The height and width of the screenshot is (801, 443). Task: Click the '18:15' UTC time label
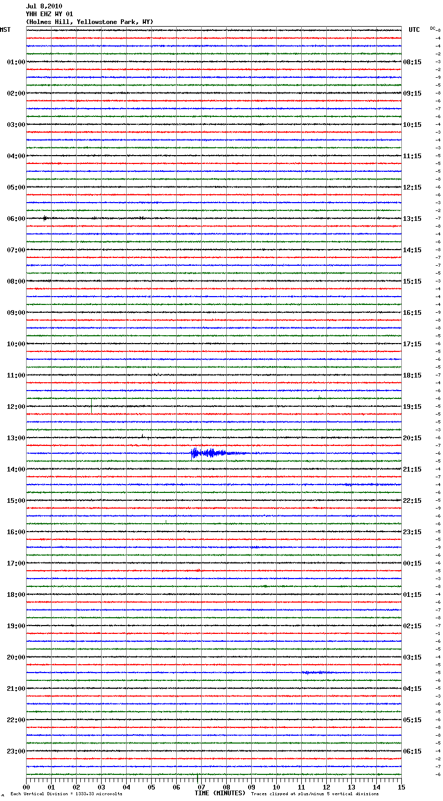pyautogui.click(x=412, y=375)
